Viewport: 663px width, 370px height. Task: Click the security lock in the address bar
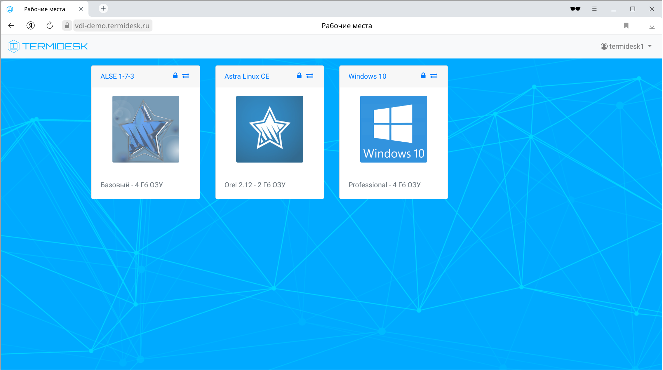67,25
